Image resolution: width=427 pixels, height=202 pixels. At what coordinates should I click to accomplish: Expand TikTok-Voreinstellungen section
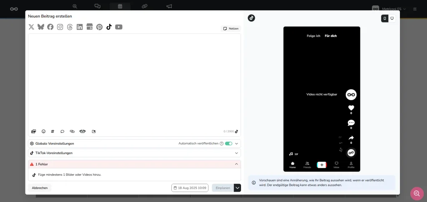(236, 153)
